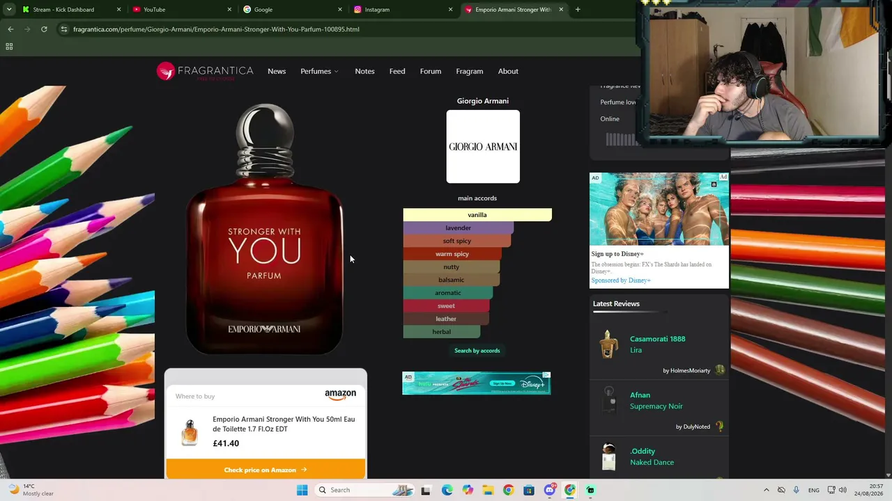Viewport: 892px width, 501px height.
Task: Close the Instagram tab
Action: pos(450,10)
